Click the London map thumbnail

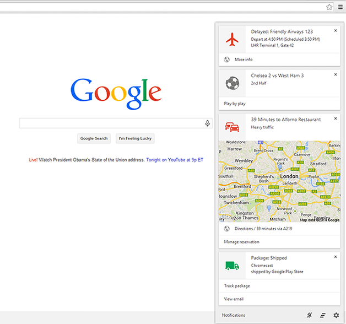(x=279, y=181)
